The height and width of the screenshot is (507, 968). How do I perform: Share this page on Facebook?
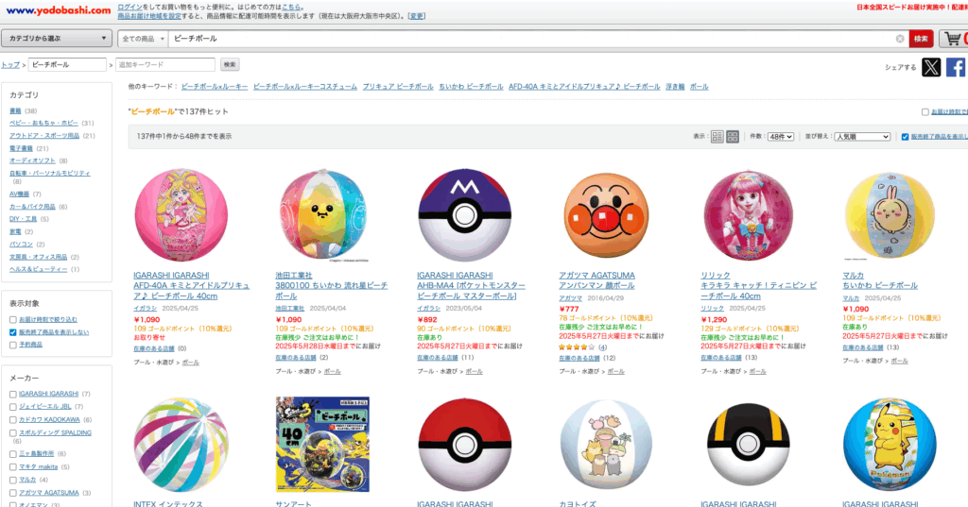click(x=956, y=67)
